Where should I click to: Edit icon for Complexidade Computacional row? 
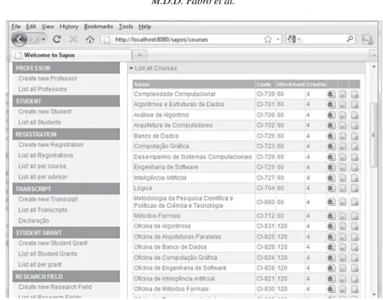(343, 94)
